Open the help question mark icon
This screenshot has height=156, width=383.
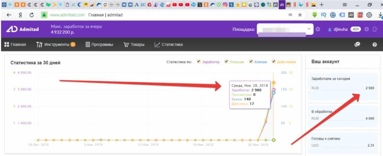374,45
